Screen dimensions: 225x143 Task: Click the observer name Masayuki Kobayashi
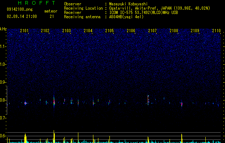click(128, 4)
